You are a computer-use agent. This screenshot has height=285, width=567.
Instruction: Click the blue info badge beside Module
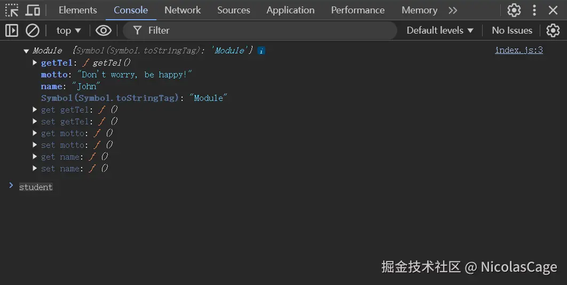(x=261, y=51)
